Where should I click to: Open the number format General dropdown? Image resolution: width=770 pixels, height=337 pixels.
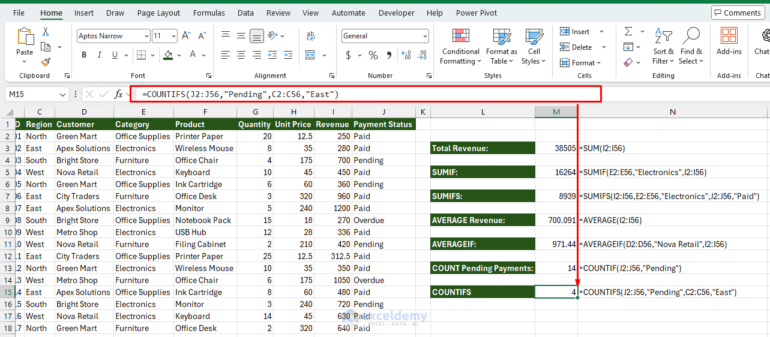[425, 36]
